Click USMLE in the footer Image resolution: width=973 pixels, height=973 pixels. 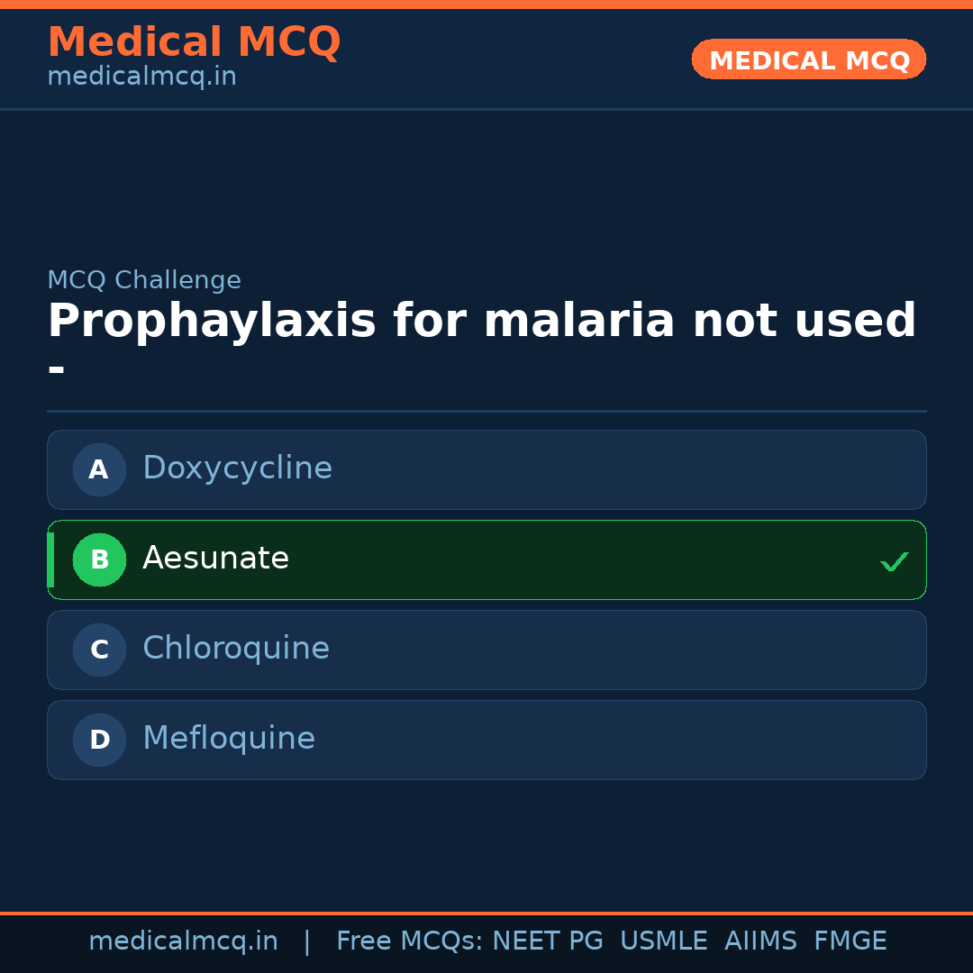coord(663,941)
